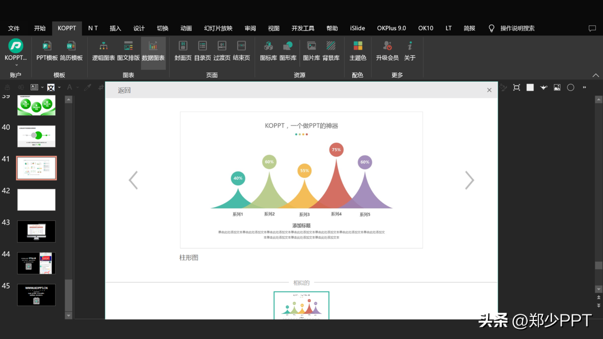Click the 柱形图 label
This screenshot has height=339, width=603.
click(189, 258)
